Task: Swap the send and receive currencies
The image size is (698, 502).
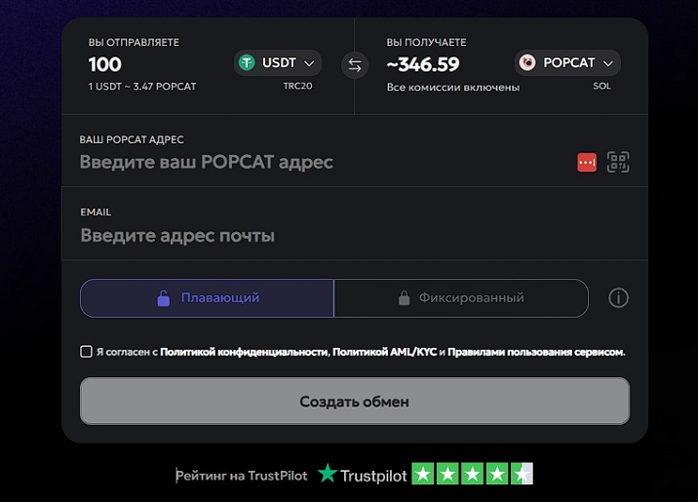Action: [354, 65]
